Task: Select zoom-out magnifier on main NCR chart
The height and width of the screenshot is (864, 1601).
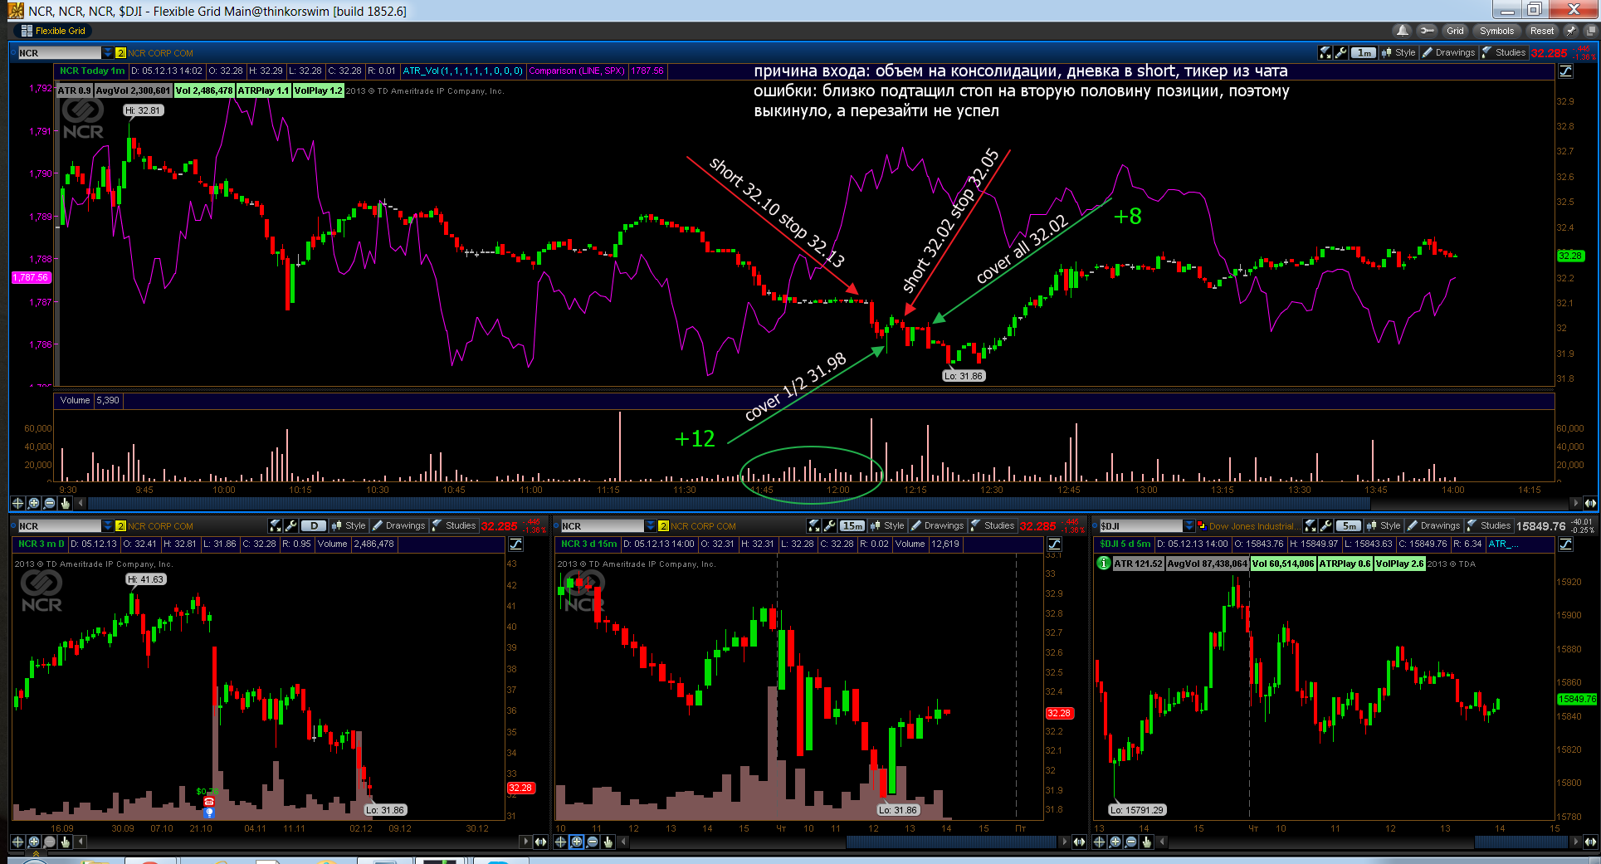Action: pyautogui.click(x=50, y=503)
